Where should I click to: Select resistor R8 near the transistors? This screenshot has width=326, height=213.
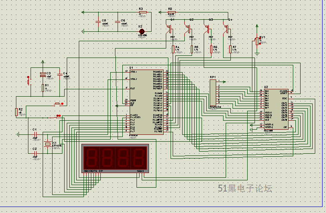click(172, 12)
